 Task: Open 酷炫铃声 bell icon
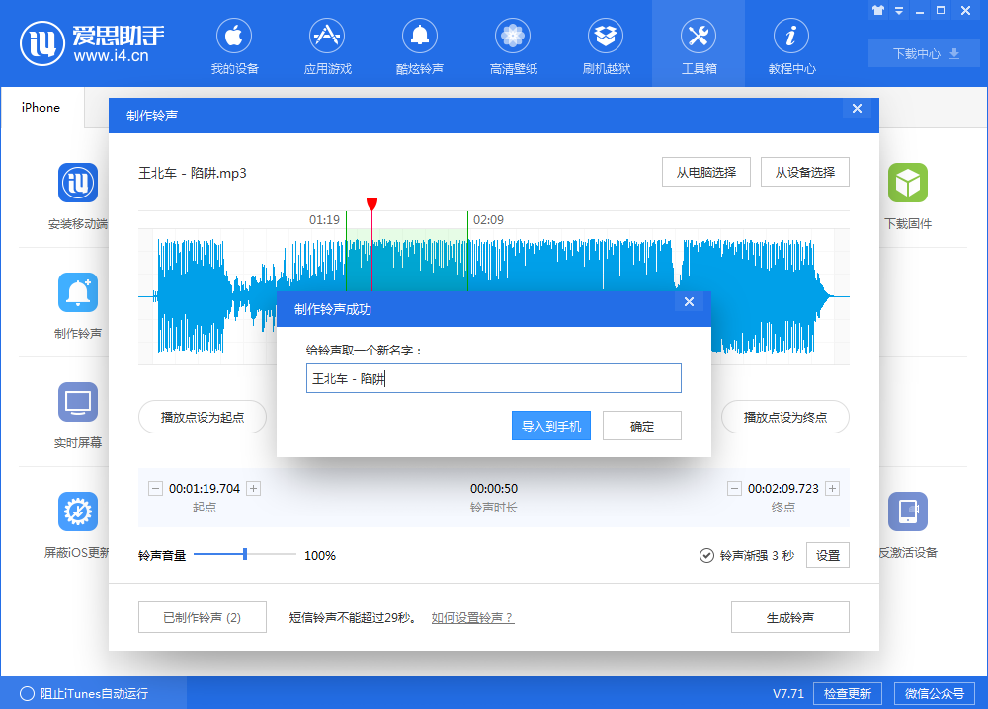[420, 37]
